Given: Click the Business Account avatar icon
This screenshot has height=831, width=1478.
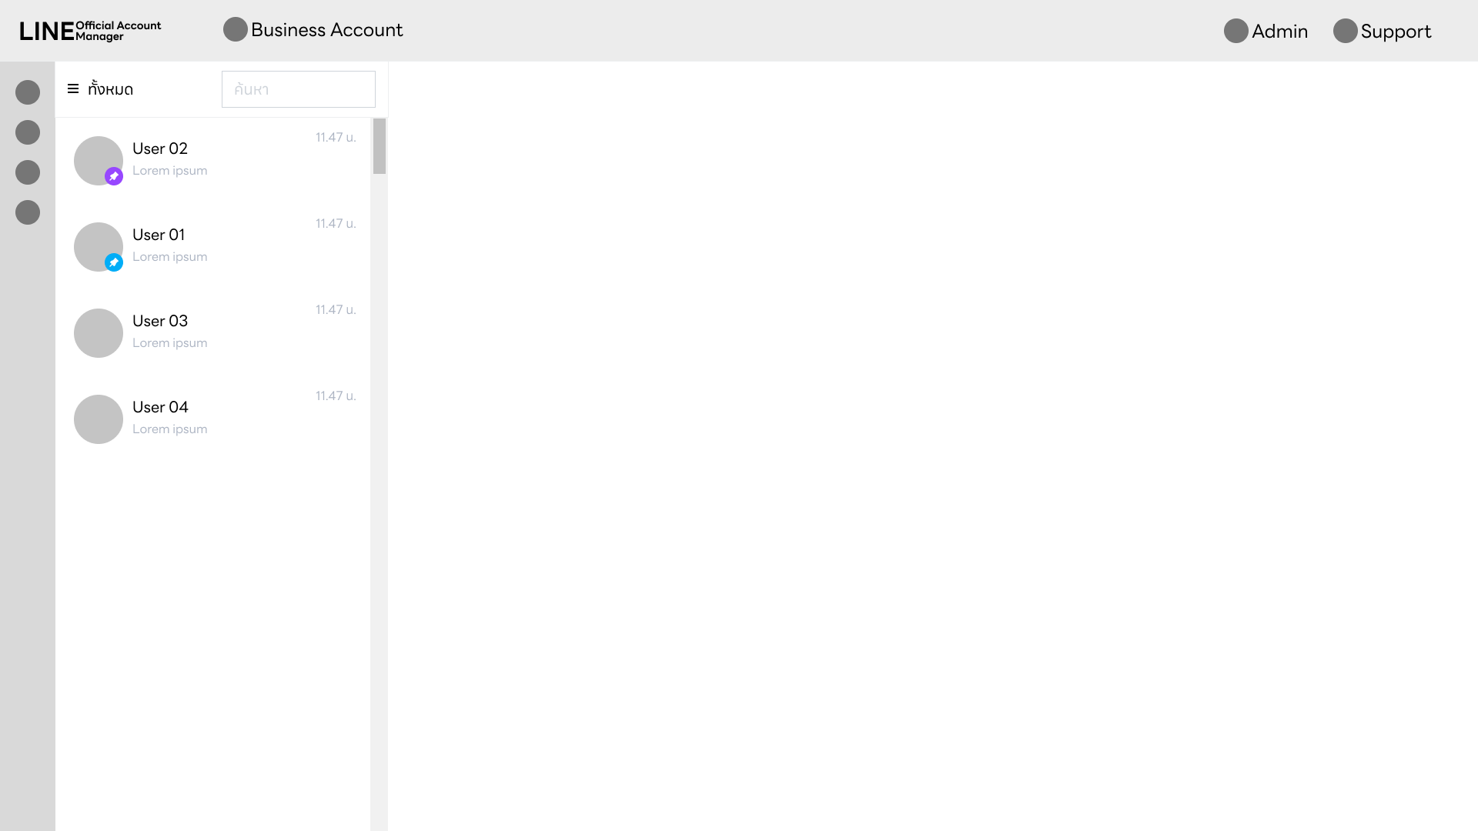Looking at the screenshot, I should (236, 29).
